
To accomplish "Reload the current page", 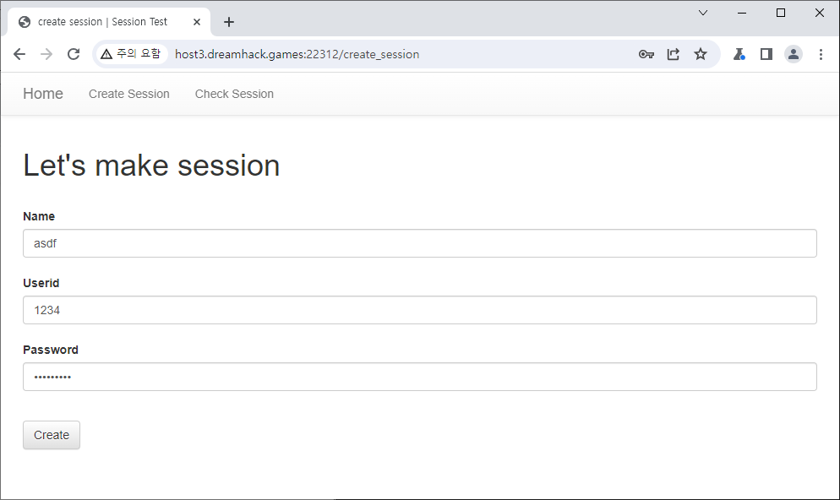I will pos(74,54).
